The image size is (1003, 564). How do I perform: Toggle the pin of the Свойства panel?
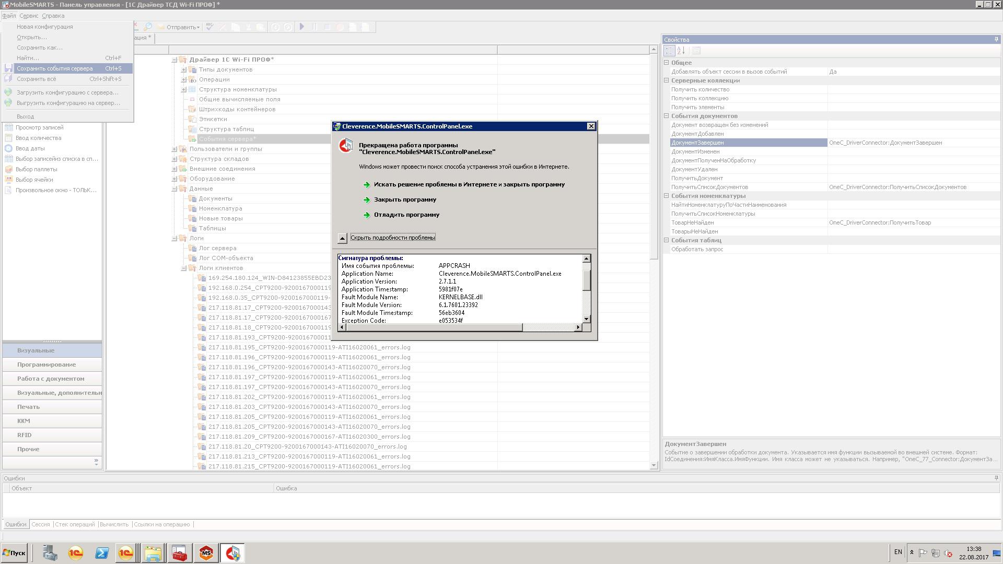996,40
